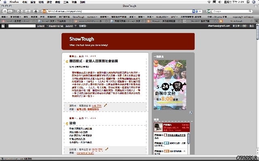This screenshot has width=259, height=161.
Task: Open the Apple menu
Action: coord(4,2)
